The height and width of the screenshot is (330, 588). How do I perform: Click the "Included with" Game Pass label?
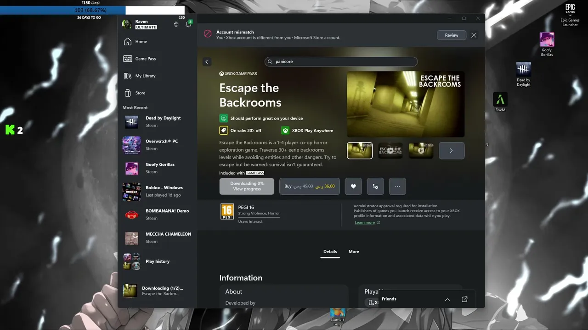pos(242,173)
